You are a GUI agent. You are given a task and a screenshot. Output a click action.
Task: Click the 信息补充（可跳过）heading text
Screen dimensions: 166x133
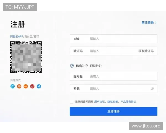pyautogui.click(x=89, y=66)
